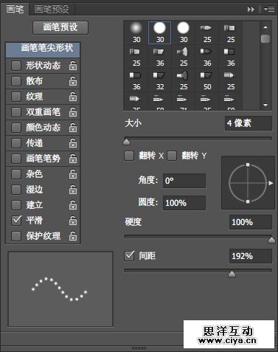
Task: Open the 双重画笔 settings label
Action: 44,112
